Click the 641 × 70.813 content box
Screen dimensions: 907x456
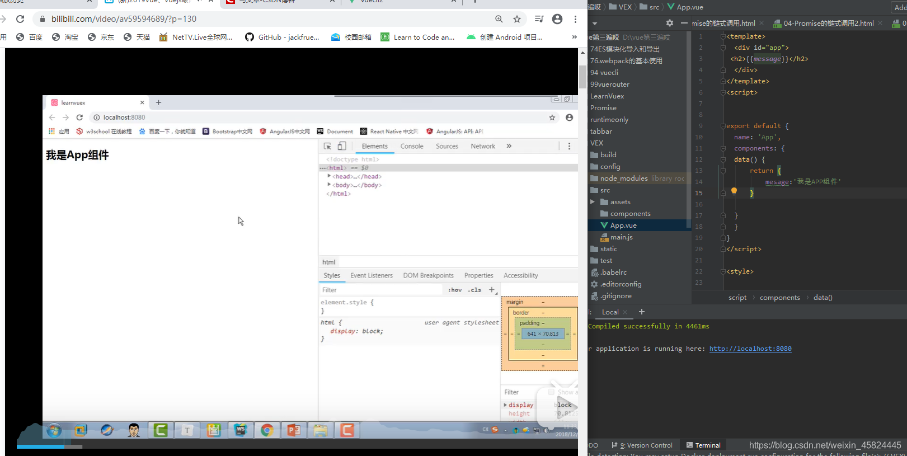pos(543,333)
